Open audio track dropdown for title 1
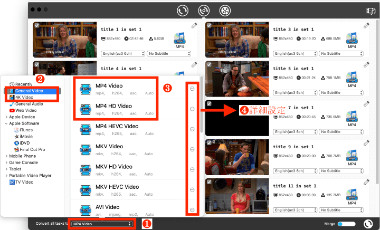Image resolution: width=380 pixels, height=230 pixels. [x=123, y=53]
